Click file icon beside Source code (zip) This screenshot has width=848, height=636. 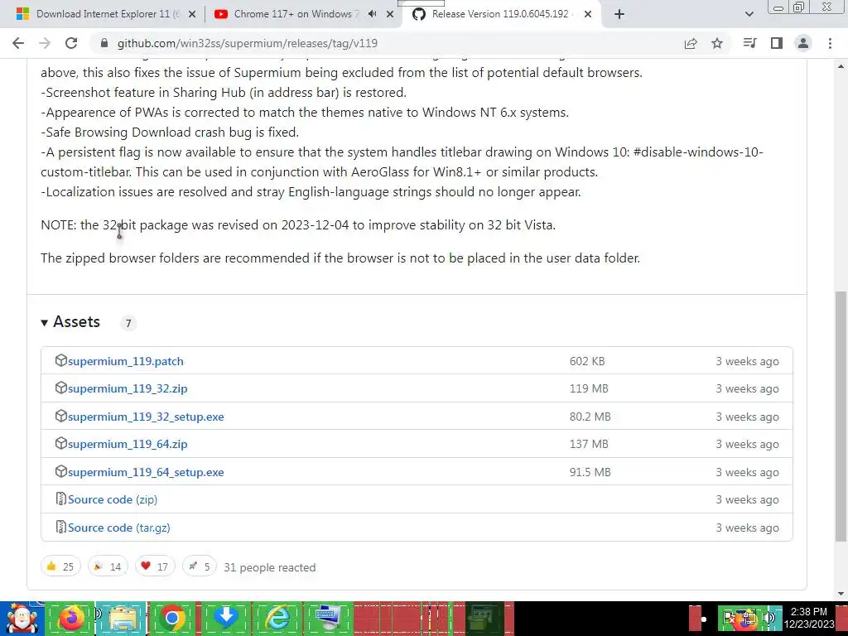(x=61, y=499)
